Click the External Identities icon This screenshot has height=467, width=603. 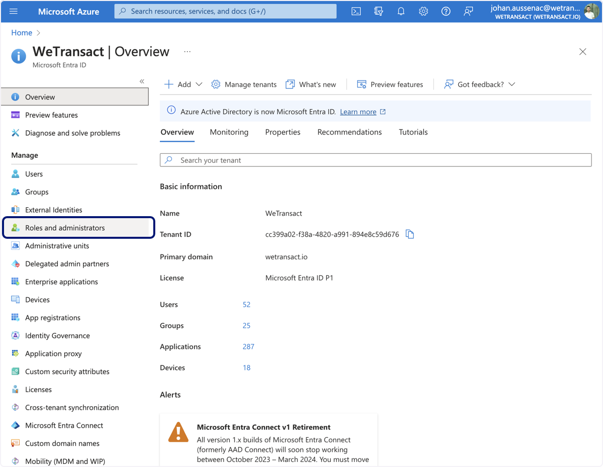click(16, 210)
